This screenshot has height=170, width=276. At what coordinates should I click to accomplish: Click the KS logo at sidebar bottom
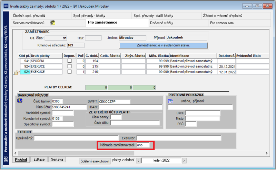pyautogui.click(x=6, y=160)
